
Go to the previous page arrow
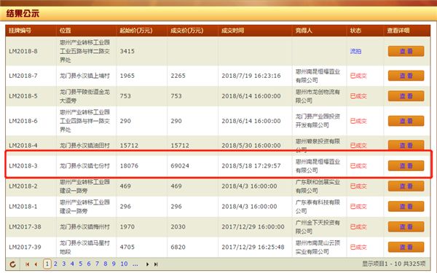pyautogui.click(x=36, y=264)
